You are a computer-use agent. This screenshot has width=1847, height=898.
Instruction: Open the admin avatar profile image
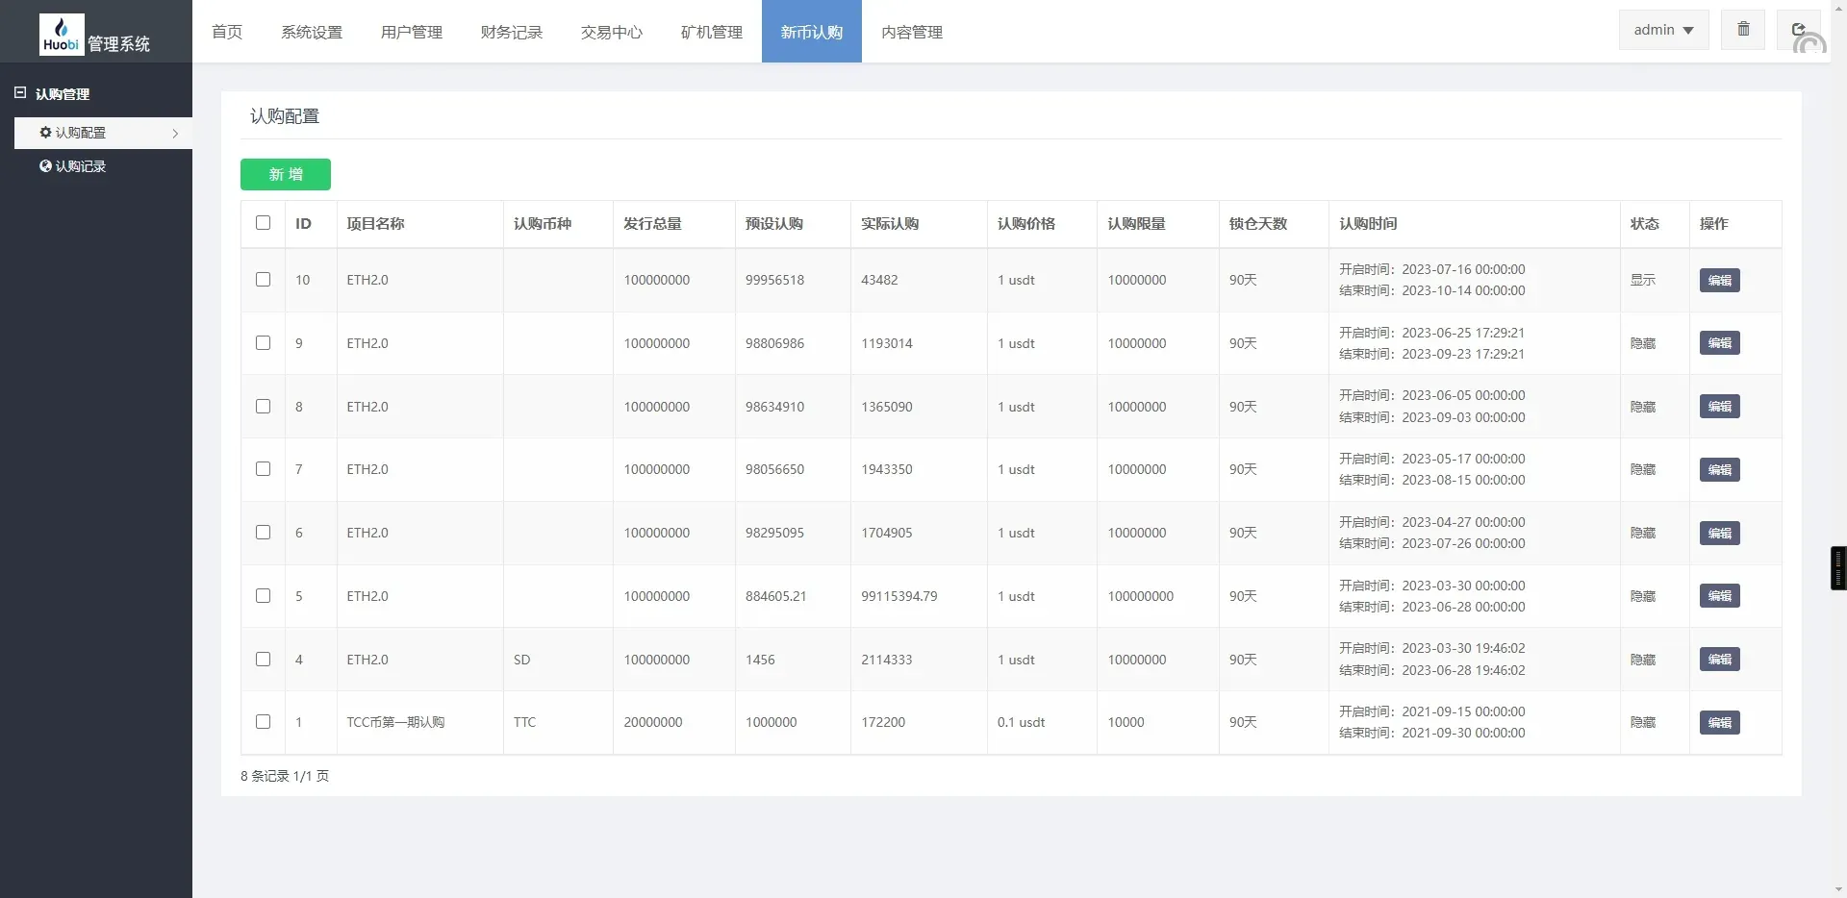pos(1810,43)
